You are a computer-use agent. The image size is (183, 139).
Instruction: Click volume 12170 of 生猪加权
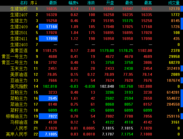(174, 9)
